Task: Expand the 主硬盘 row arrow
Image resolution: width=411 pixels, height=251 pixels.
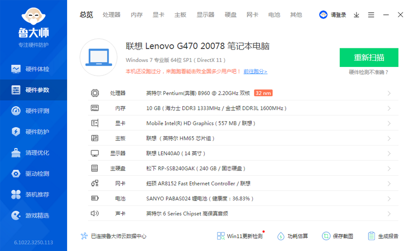Action: 389,169
